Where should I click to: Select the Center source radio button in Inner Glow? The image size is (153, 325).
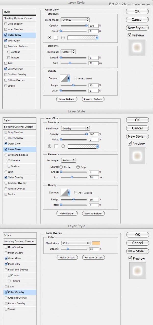click(x=61, y=167)
